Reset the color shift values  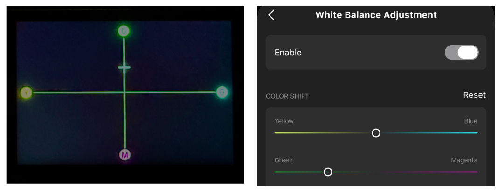click(474, 95)
